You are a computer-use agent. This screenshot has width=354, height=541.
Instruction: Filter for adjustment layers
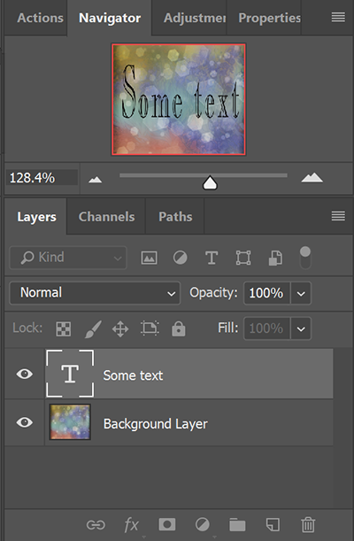click(x=180, y=258)
